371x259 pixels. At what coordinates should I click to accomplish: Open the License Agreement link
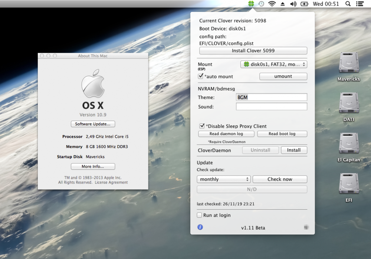[111, 182]
